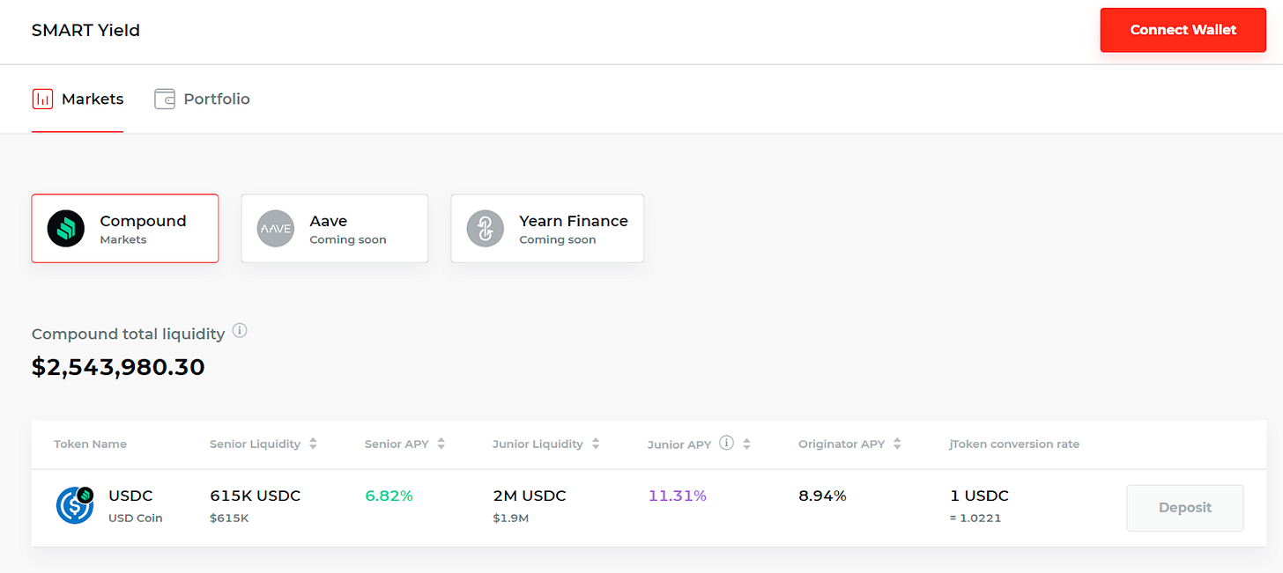Click the Token Name column header
The image size is (1283, 573).
pyautogui.click(x=90, y=444)
